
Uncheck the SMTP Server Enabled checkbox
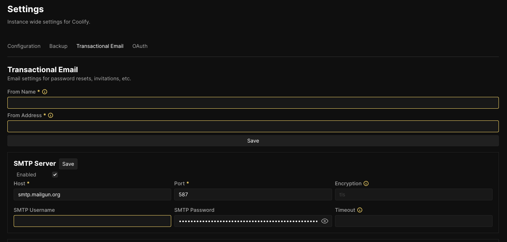(55, 175)
